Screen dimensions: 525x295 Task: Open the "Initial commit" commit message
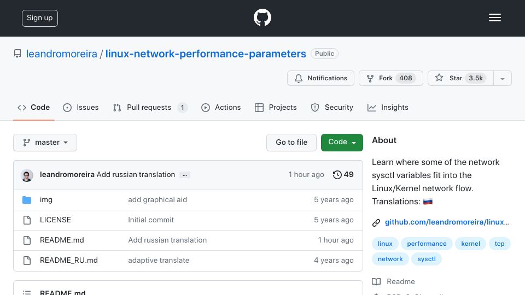pos(151,220)
